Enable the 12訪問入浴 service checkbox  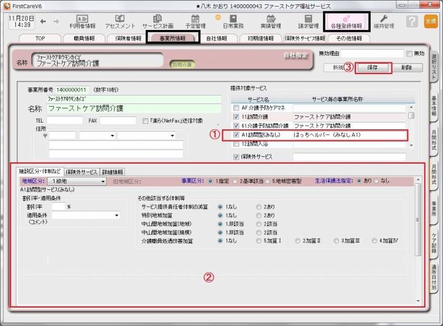coord(237,143)
